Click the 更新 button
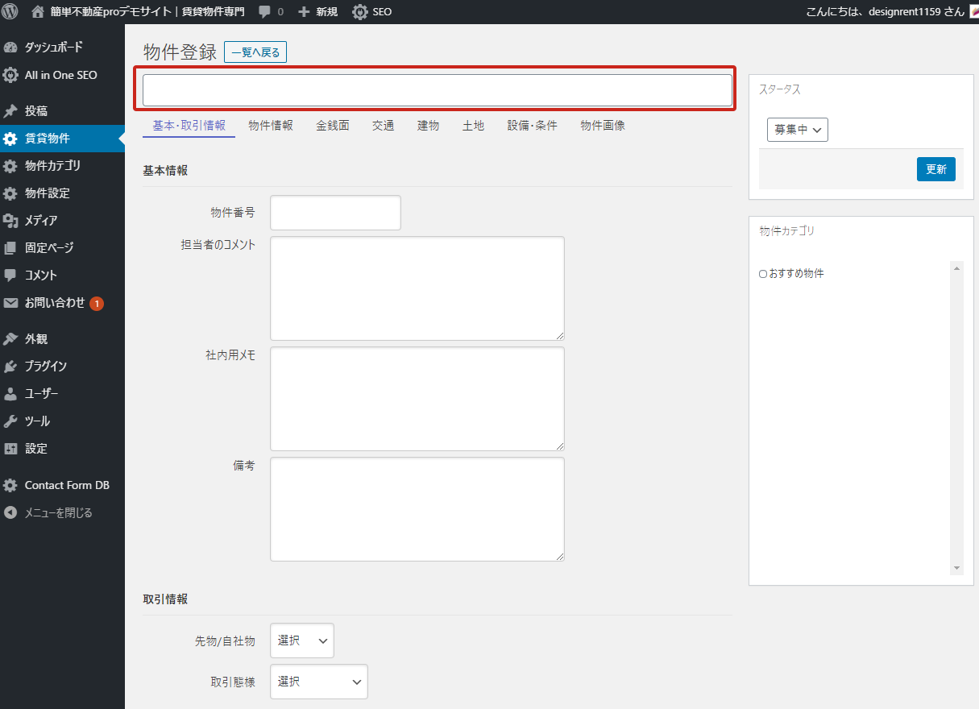 [935, 169]
